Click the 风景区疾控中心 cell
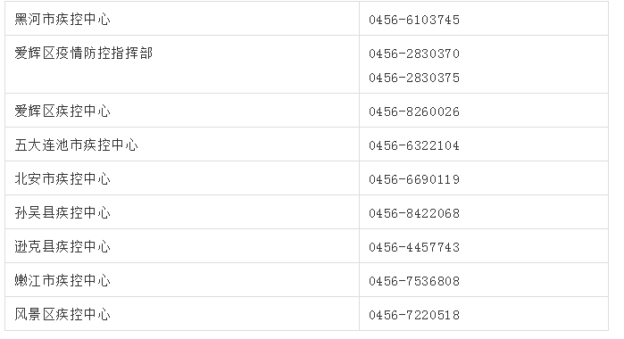Image resolution: width=624 pixels, height=339 pixels. (x=182, y=313)
